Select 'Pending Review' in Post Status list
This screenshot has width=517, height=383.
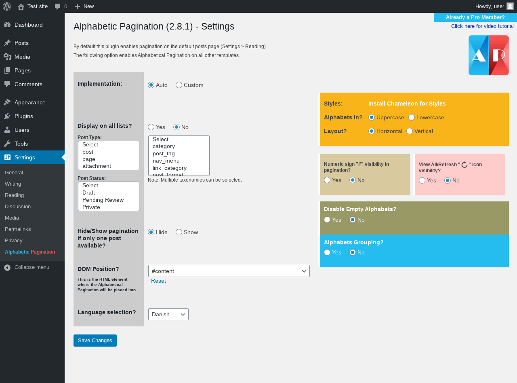[108, 200]
